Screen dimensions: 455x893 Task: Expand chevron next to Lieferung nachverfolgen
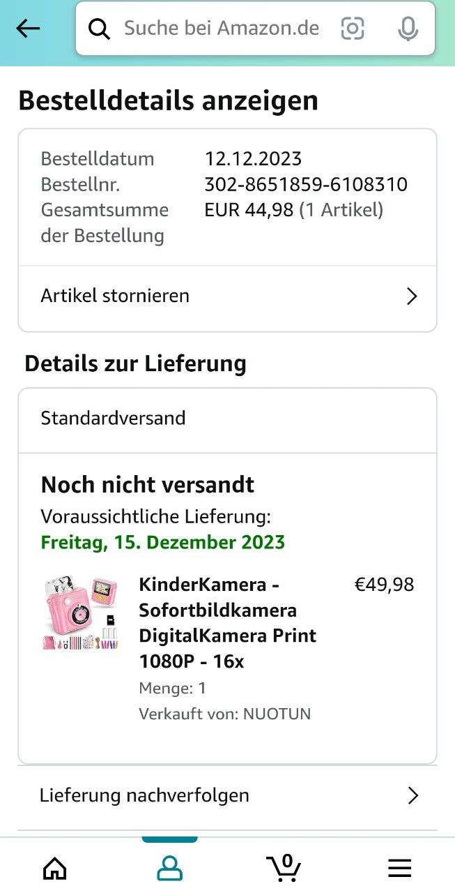coord(412,796)
